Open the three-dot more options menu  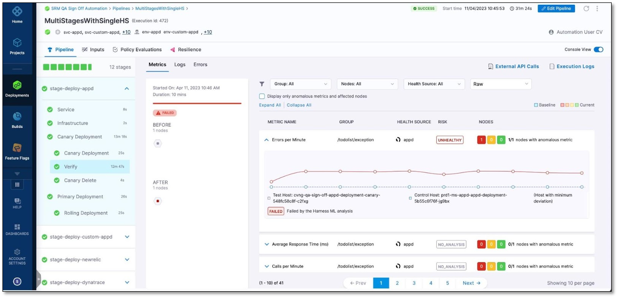tap(598, 8)
